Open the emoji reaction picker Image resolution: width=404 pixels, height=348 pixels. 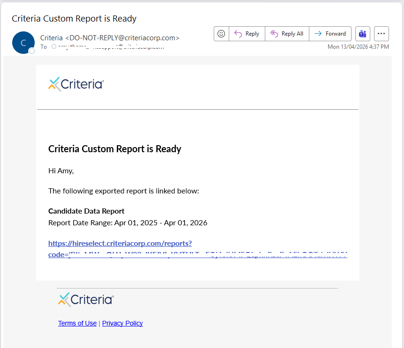221,34
